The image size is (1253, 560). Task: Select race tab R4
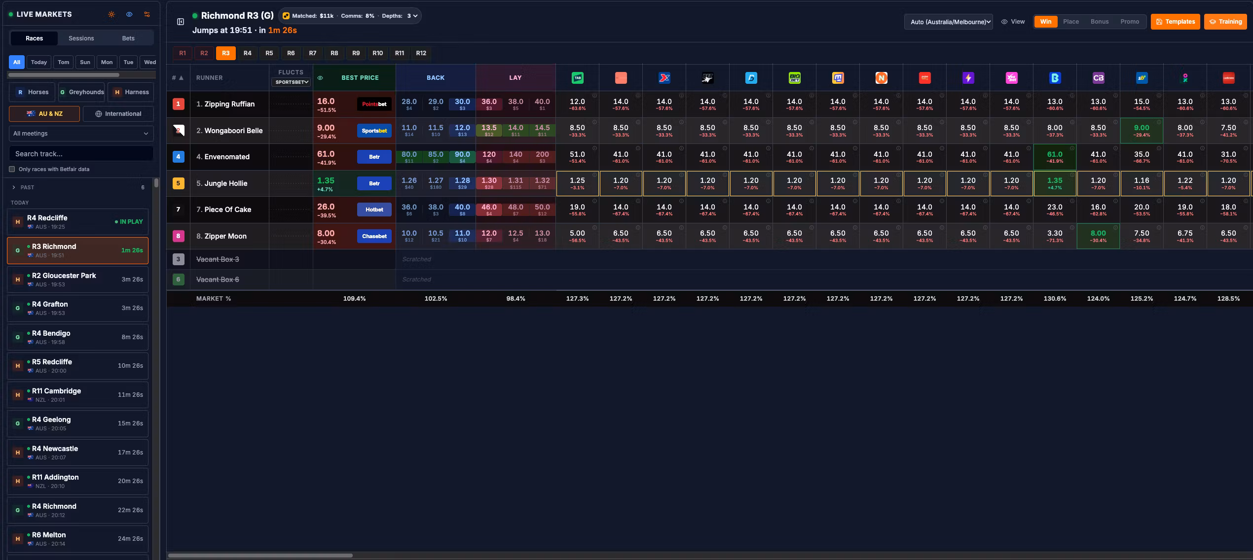point(248,53)
